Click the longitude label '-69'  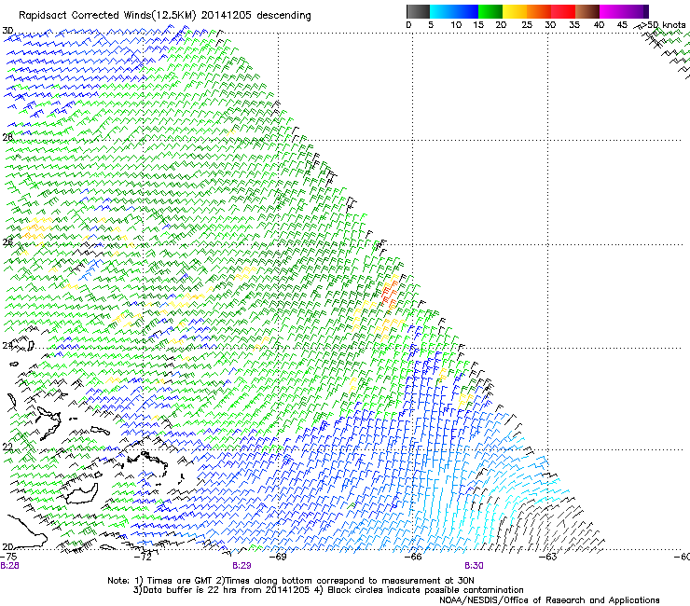click(x=279, y=557)
